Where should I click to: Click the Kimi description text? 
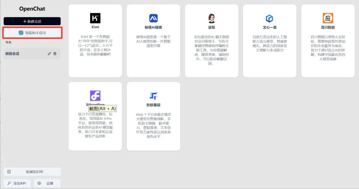[95, 45]
